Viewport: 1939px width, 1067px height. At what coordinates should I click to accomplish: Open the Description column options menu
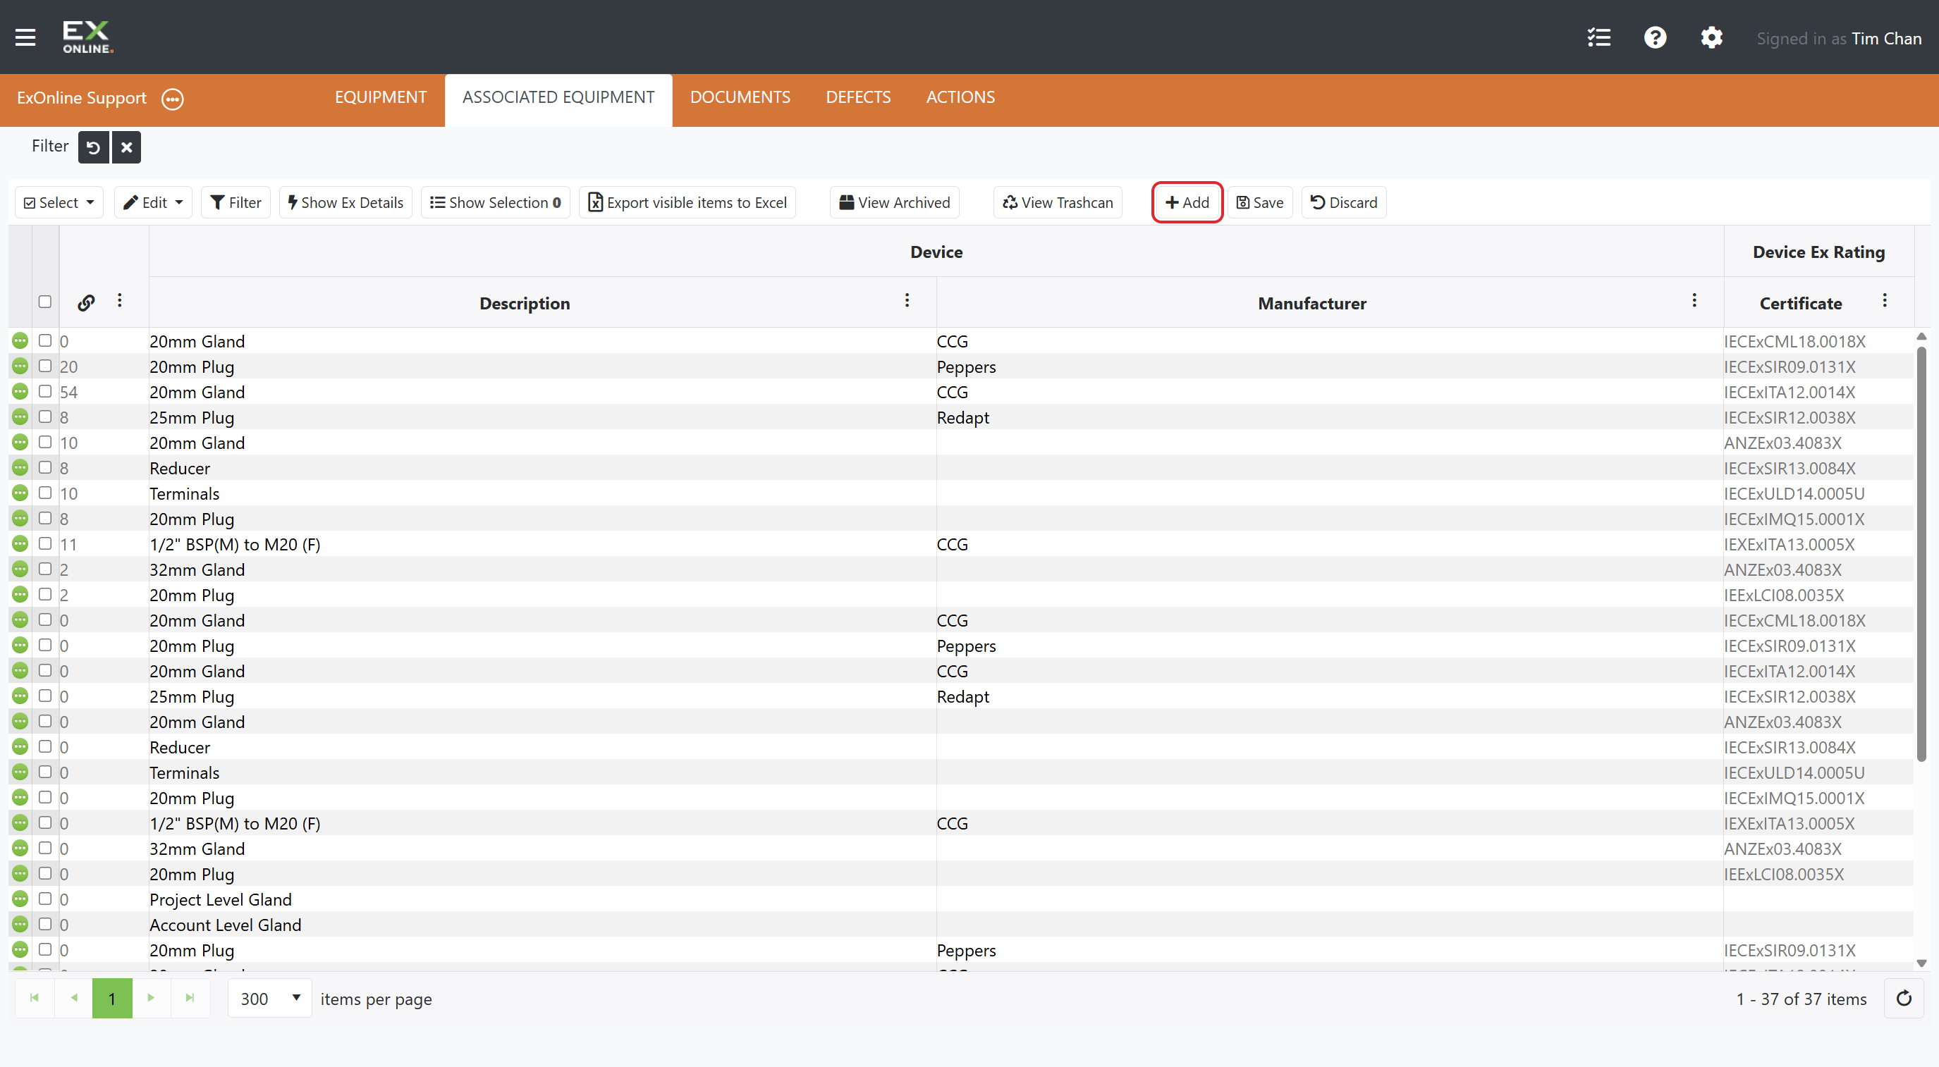[x=907, y=301]
